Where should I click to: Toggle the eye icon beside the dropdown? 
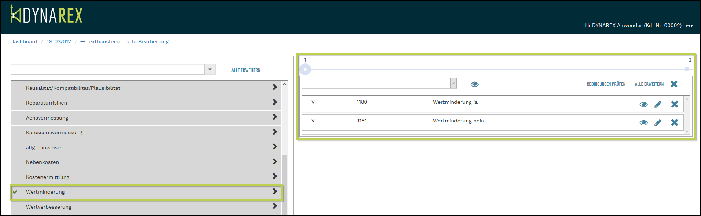point(474,84)
